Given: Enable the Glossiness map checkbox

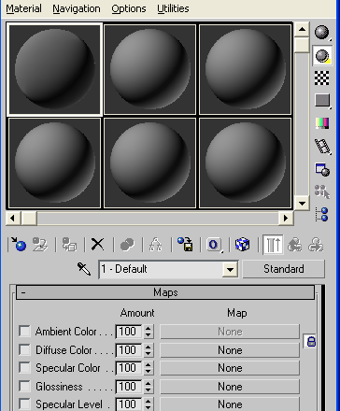Looking at the screenshot, I should coord(24,386).
